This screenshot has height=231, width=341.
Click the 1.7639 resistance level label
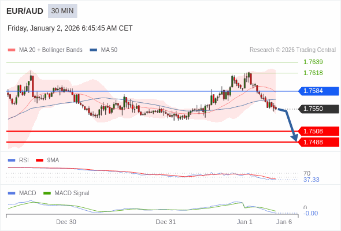(313, 62)
